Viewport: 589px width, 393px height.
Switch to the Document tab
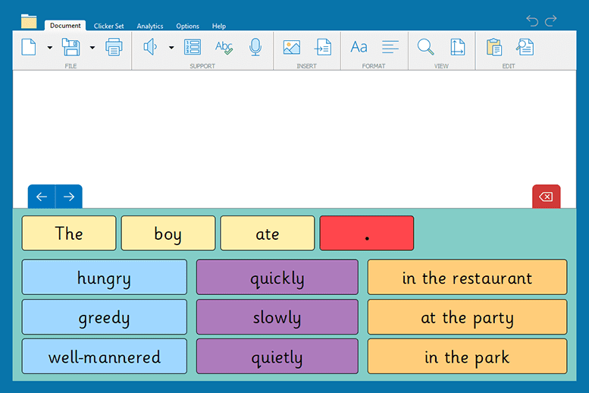(x=65, y=26)
